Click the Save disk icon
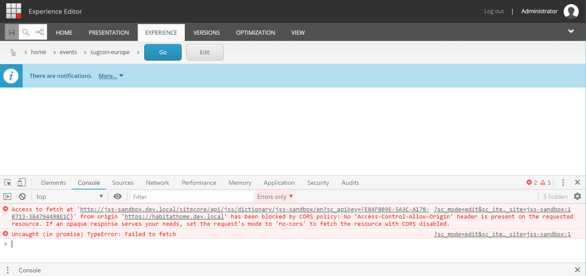The image size is (586, 276). [x=11, y=33]
